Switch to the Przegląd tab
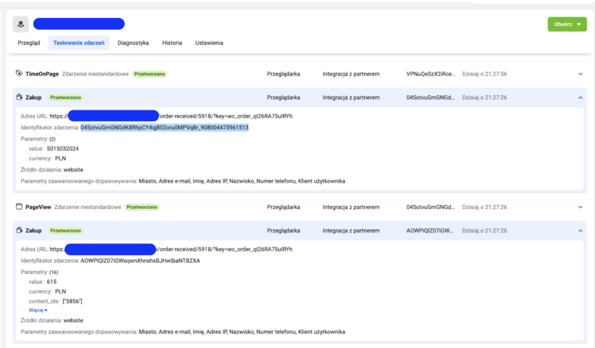The height and width of the screenshot is (348, 595). 29,43
